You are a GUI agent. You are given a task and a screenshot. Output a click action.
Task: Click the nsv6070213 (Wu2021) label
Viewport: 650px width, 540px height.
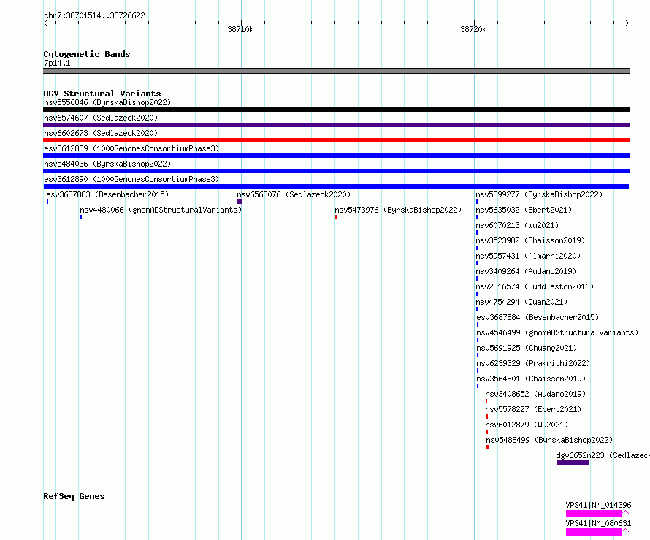tap(517, 225)
